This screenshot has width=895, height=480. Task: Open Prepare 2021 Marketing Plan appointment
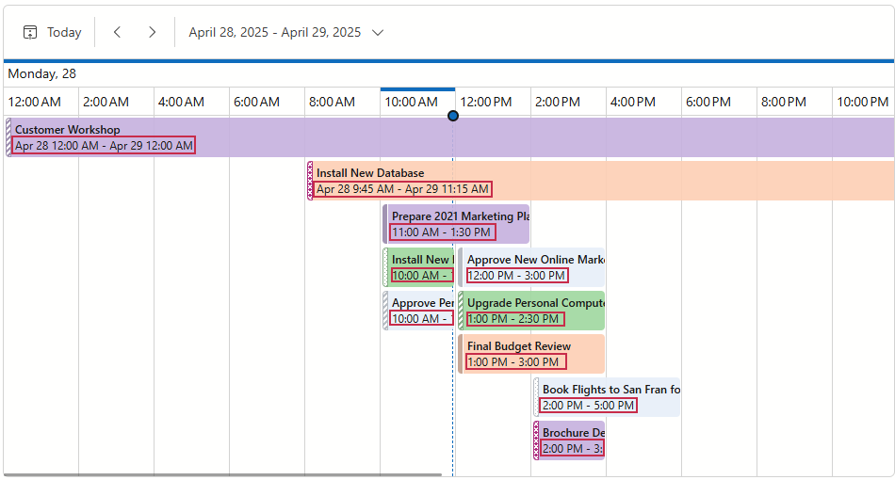[456, 224]
